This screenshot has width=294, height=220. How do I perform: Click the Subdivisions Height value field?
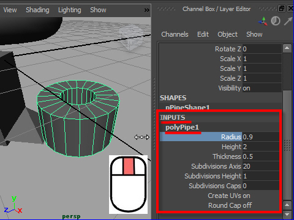261,176
